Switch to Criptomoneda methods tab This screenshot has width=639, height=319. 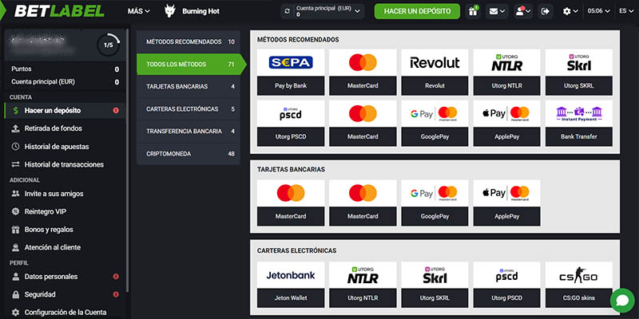point(189,153)
